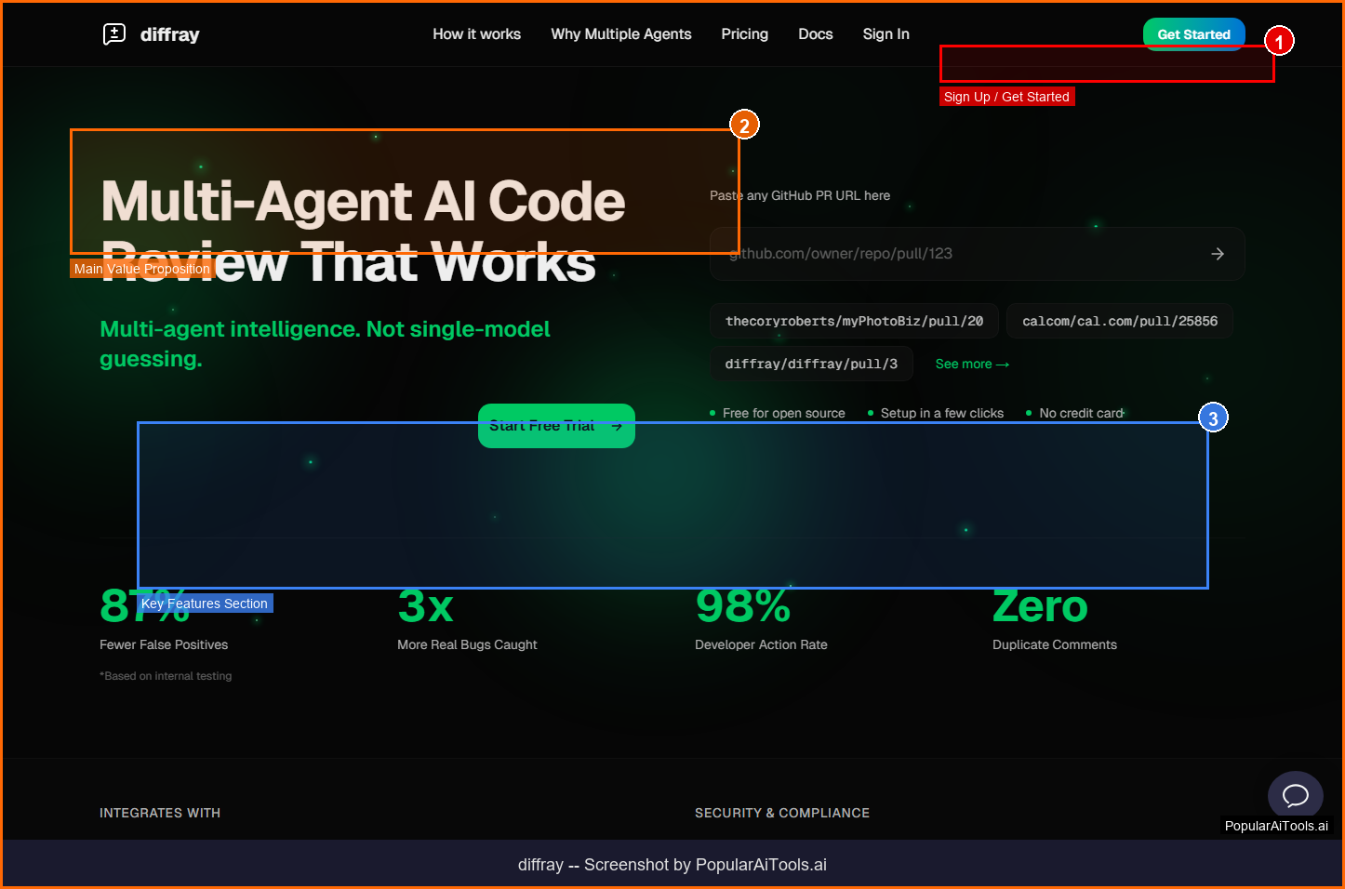
Task: Open the Pricing page
Action: (744, 34)
